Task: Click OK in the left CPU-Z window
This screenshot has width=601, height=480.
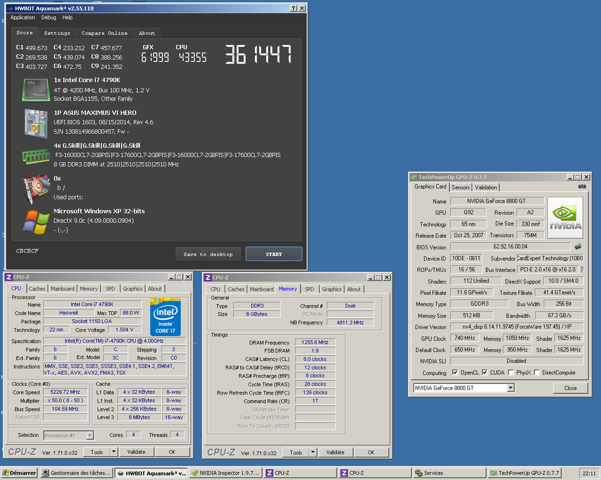Action: pos(172,452)
